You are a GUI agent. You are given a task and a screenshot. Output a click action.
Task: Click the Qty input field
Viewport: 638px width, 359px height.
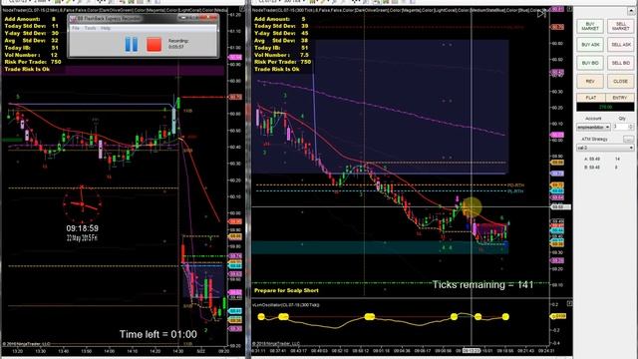620,127
